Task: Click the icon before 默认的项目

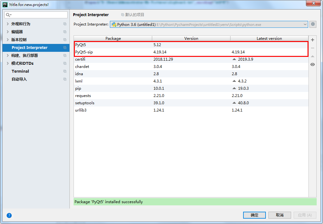Action: pyautogui.click(x=123, y=15)
